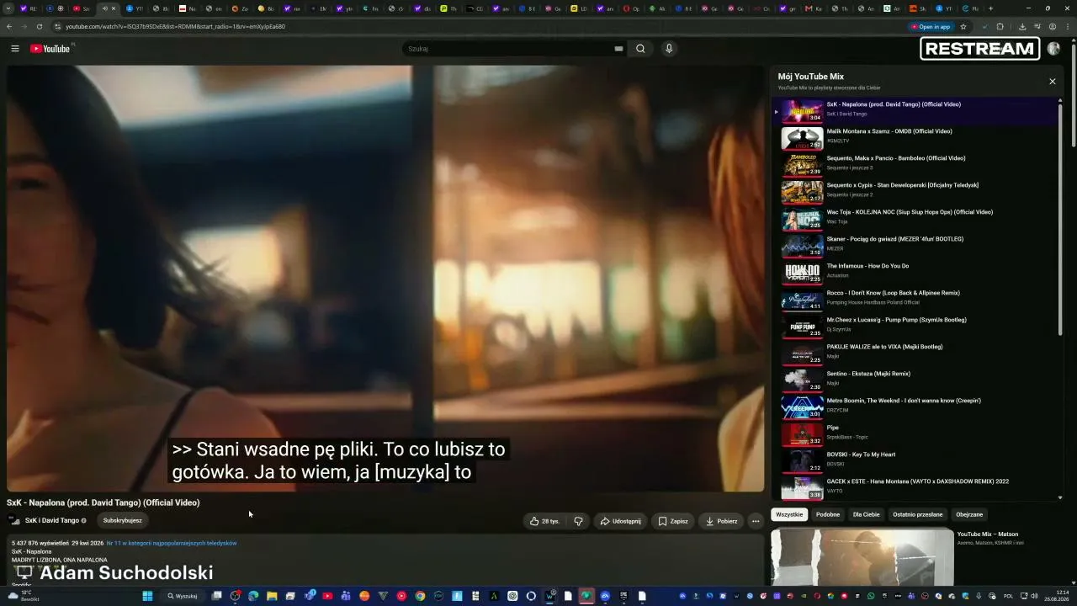
Task: Click the Open in app button
Action: 931,26
